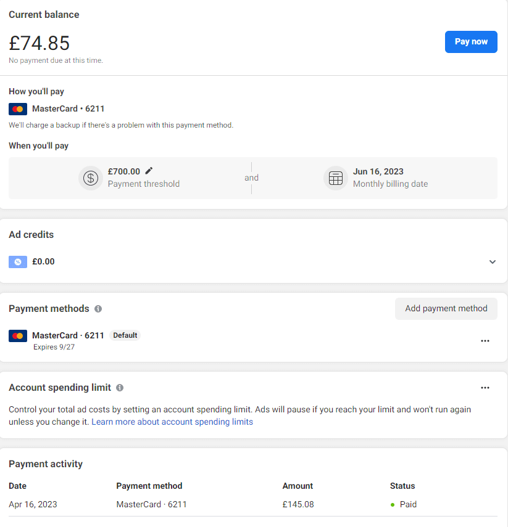Expand the Ad credits section chevron
This screenshot has width=508, height=527.
tap(493, 262)
